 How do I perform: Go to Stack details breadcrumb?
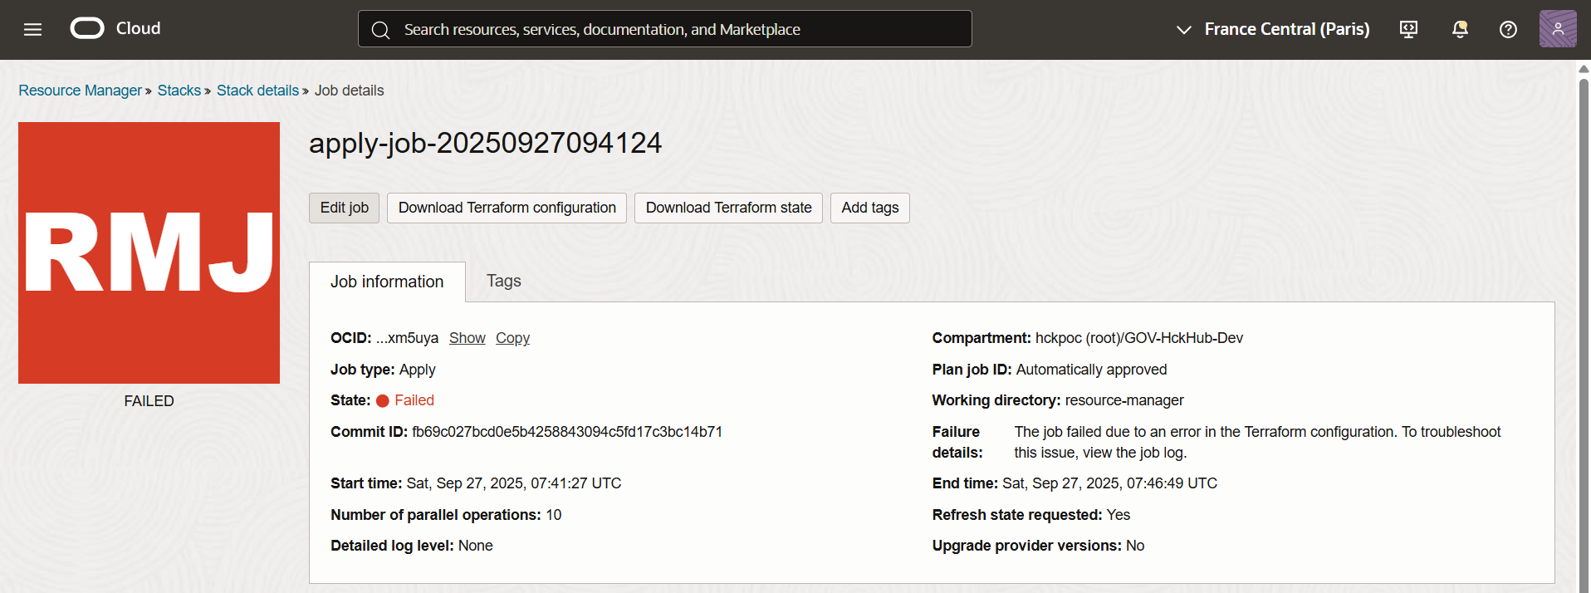257,91
